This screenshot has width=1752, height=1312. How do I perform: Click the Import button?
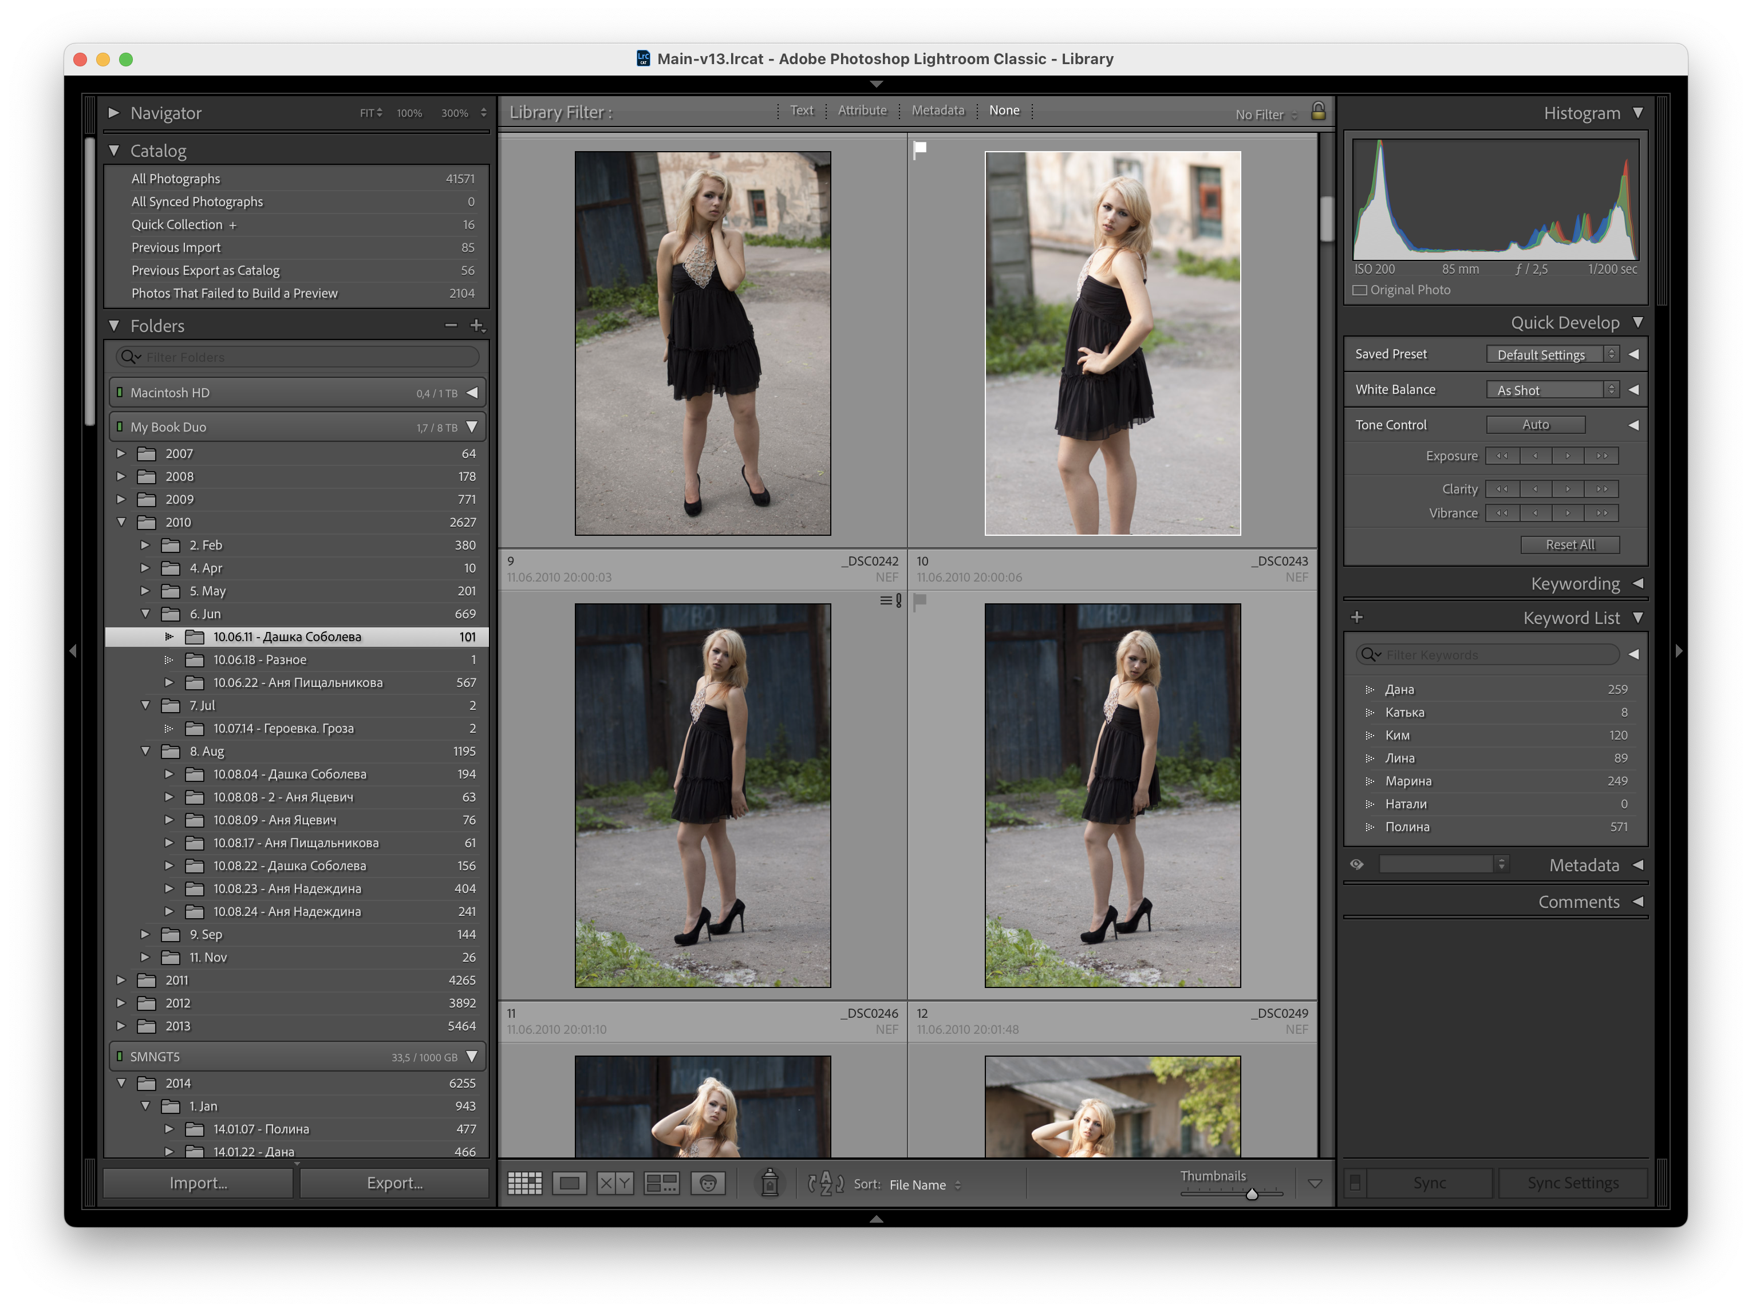tap(198, 1183)
